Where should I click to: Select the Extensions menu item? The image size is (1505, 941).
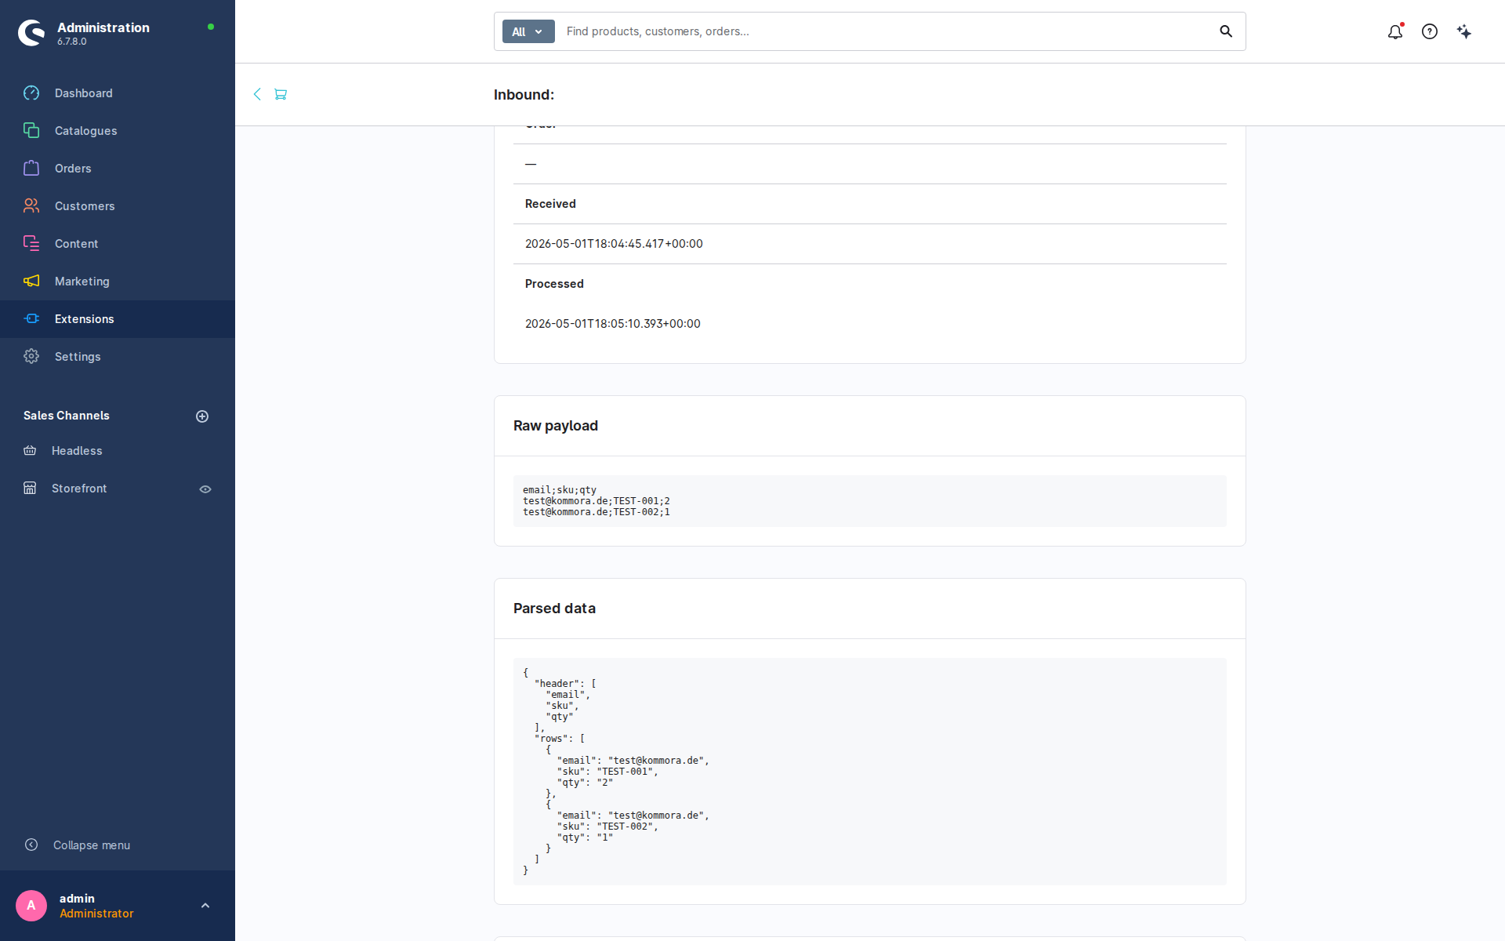(118, 319)
